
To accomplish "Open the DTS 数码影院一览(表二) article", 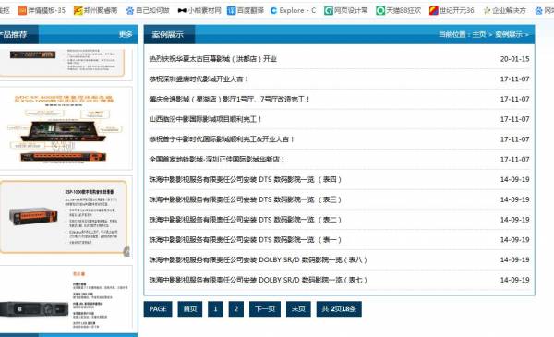I will pyautogui.click(x=246, y=220).
